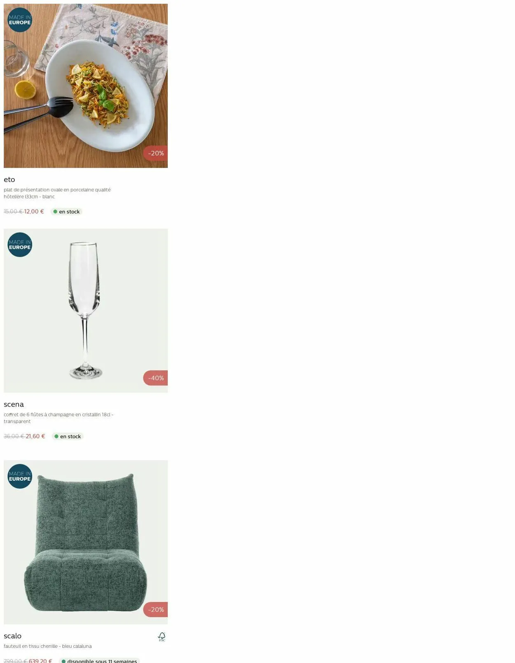Open the scalo green armchair product image

coord(86,542)
